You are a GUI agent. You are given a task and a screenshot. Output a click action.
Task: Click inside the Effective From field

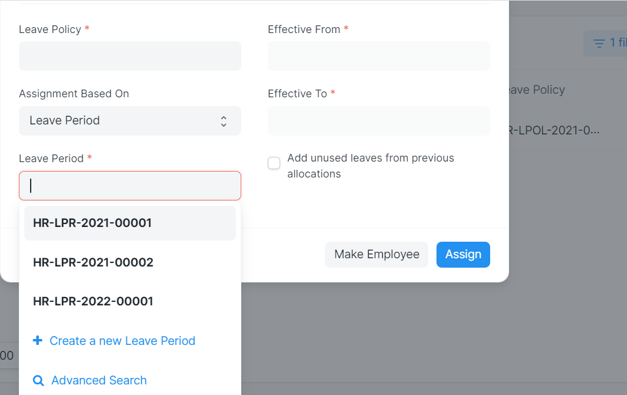coord(378,56)
